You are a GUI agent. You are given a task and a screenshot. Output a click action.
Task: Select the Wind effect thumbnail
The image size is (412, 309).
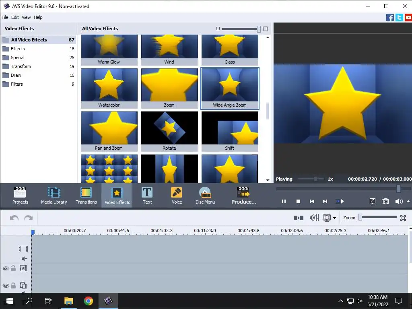click(x=169, y=50)
